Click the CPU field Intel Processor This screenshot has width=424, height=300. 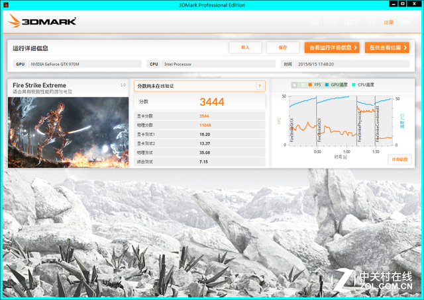coord(219,64)
